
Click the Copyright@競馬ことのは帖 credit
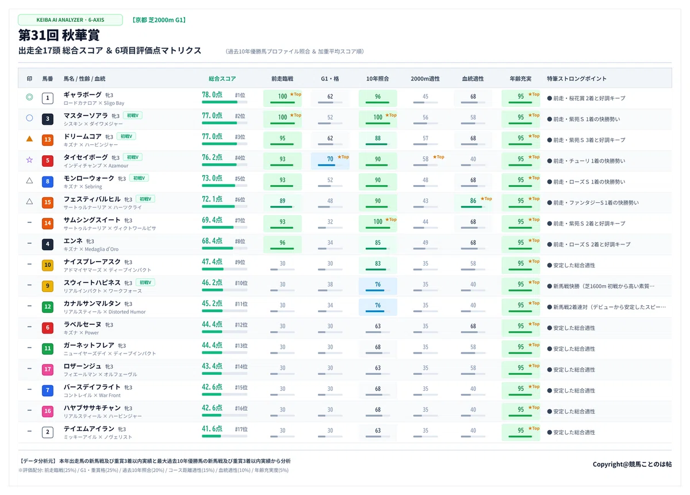(x=632, y=464)
